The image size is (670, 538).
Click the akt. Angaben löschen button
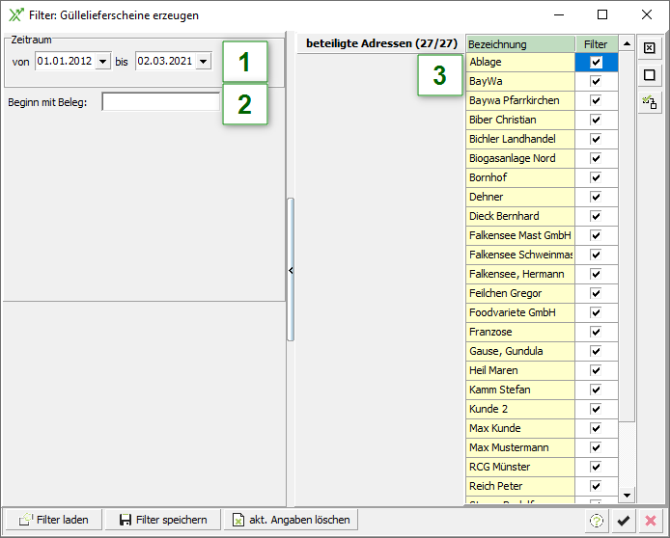(x=291, y=520)
